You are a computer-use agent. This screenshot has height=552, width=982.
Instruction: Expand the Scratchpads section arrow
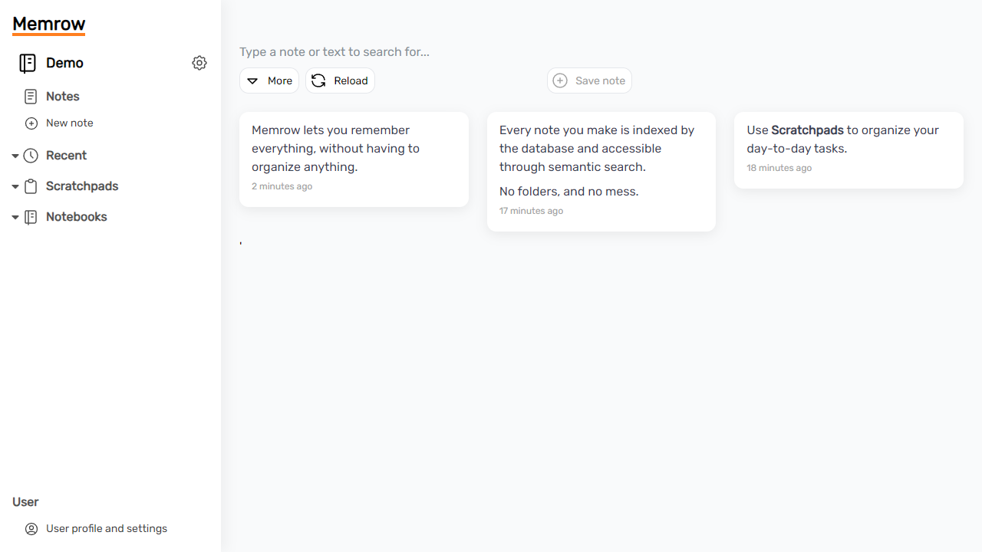pyautogui.click(x=15, y=187)
